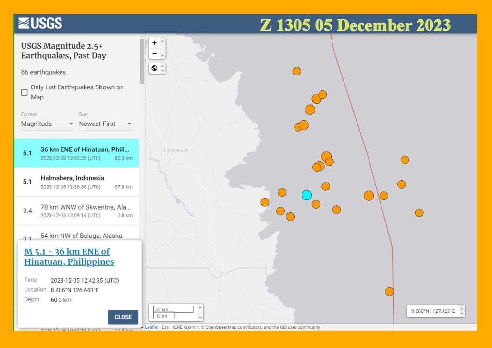Viewport: 492px width, 348px height.
Task: Select the cyan highlighted earthquake marker
Action: pos(307,195)
